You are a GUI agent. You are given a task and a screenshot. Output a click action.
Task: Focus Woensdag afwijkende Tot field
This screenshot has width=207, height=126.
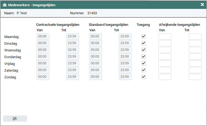coord(195,50)
